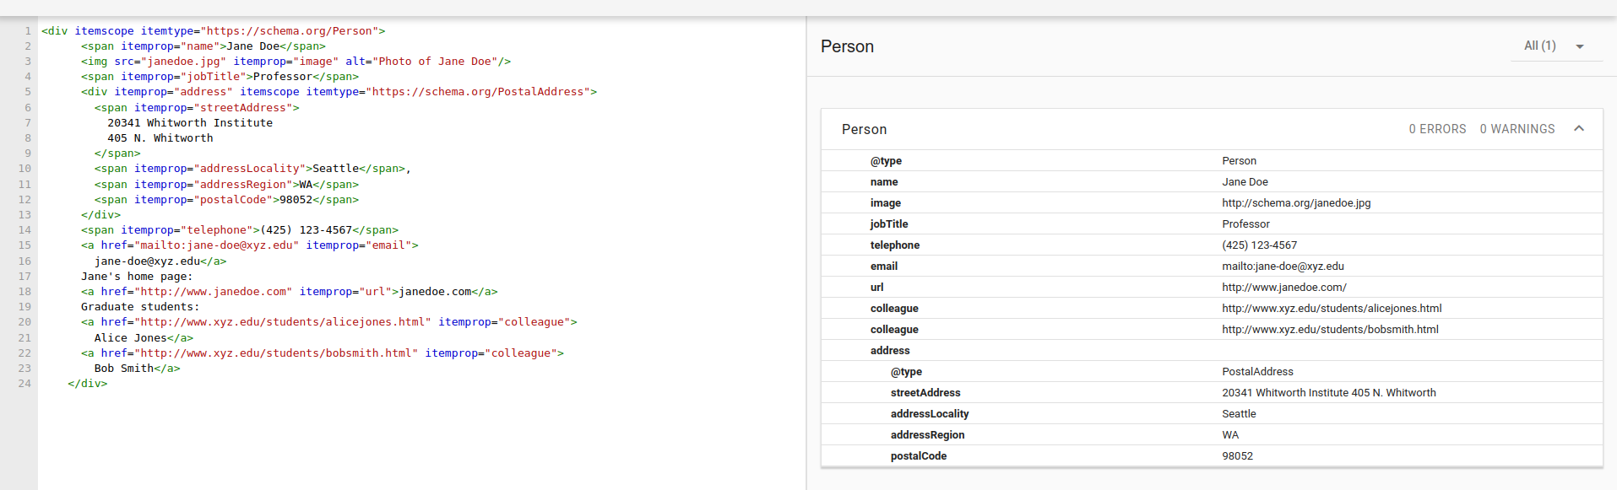1617x490 pixels.
Task: Click code line with itemprop url janedoe.com
Action: pos(290,292)
